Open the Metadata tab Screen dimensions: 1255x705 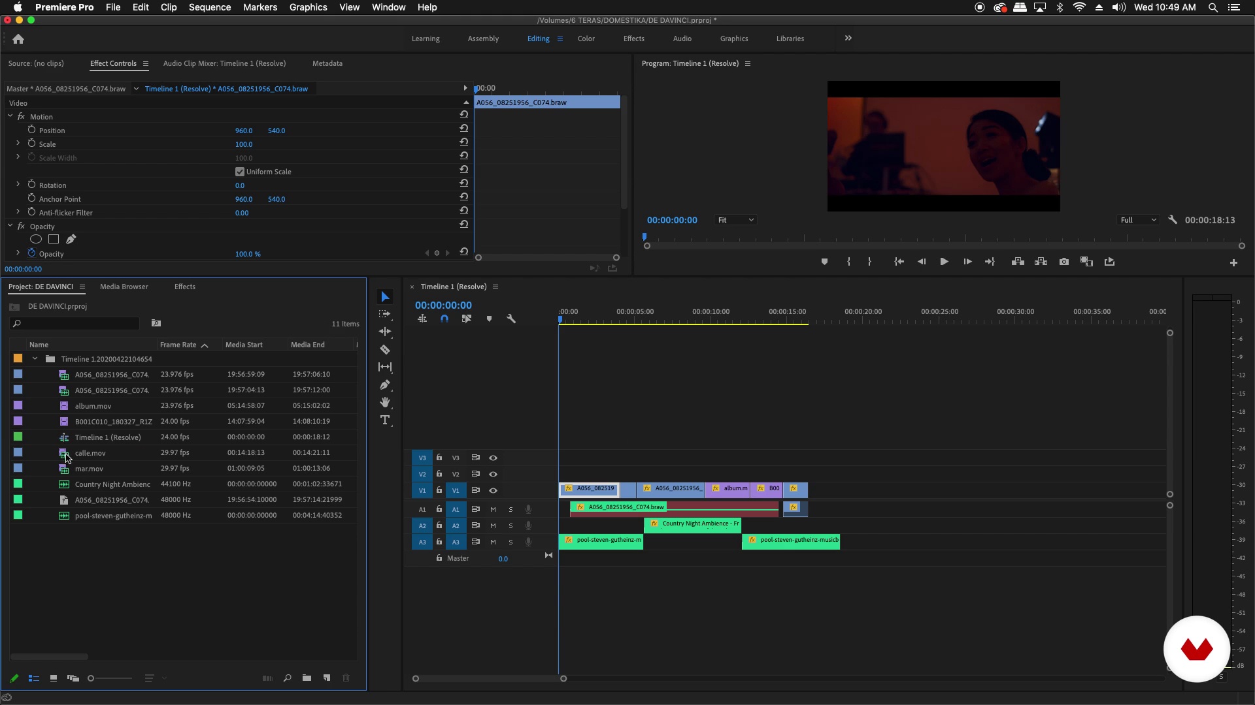pyautogui.click(x=327, y=63)
